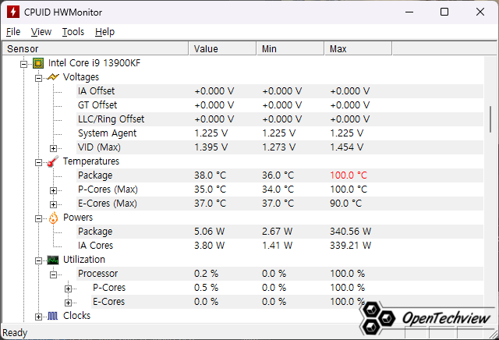
Task: Open the File menu
Action: click(13, 32)
